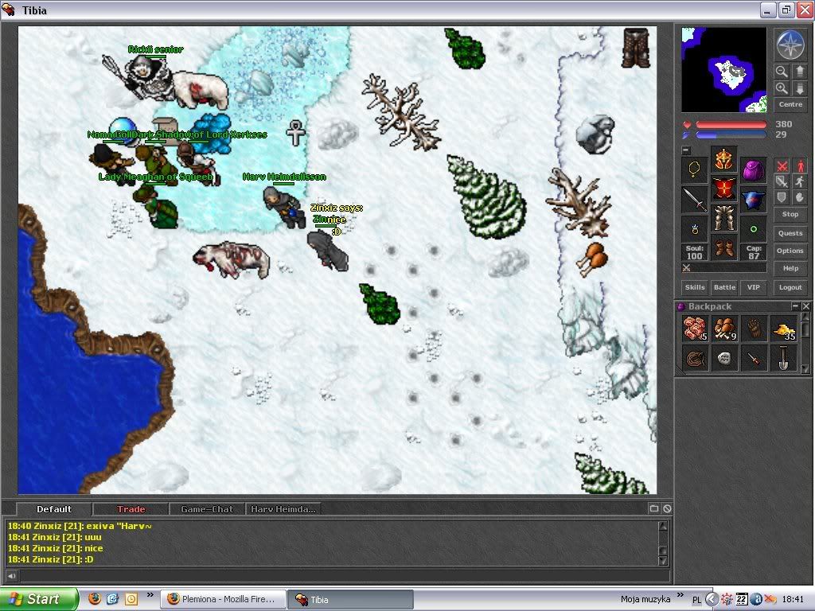This screenshot has height=611, width=815.
Task: Select the amulet necklace equipment slot
Action: (x=694, y=170)
